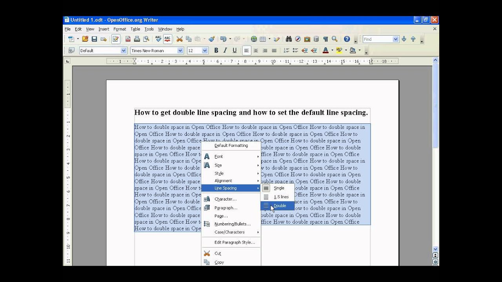
Task: Align text left
Action: pyautogui.click(x=247, y=51)
